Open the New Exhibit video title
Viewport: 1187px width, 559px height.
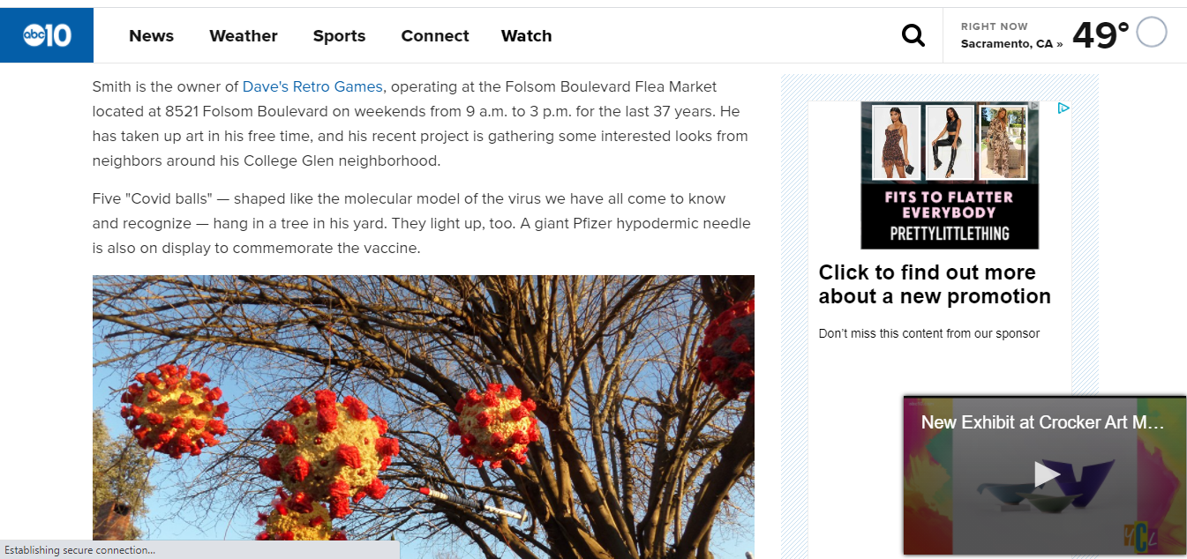[1043, 422]
